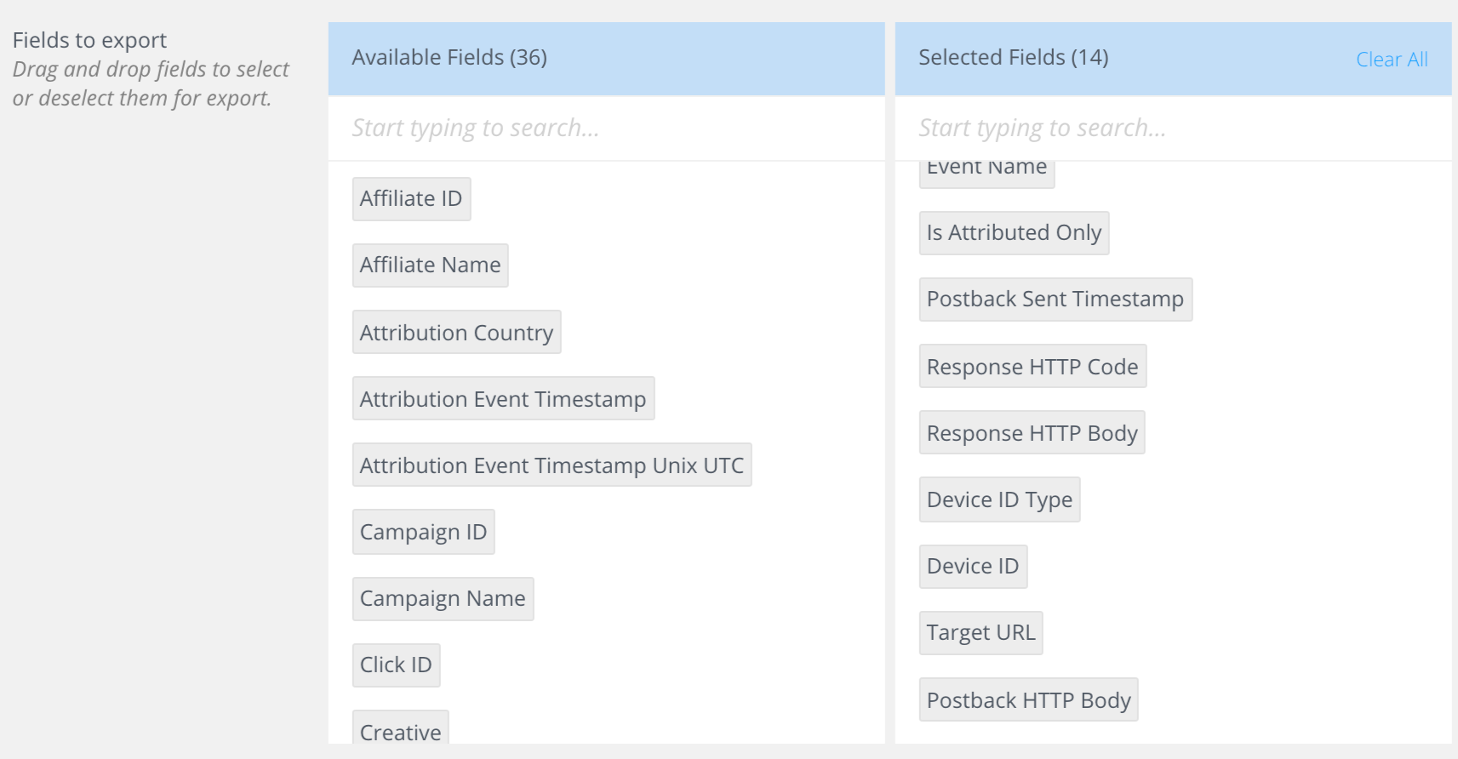Click the Click ID field chip
Screen dimensions: 1458x759
[x=396, y=665]
